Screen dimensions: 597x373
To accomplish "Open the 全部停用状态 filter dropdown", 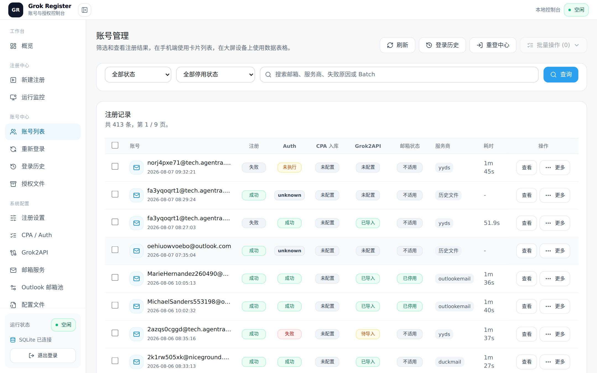I will click(216, 75).
